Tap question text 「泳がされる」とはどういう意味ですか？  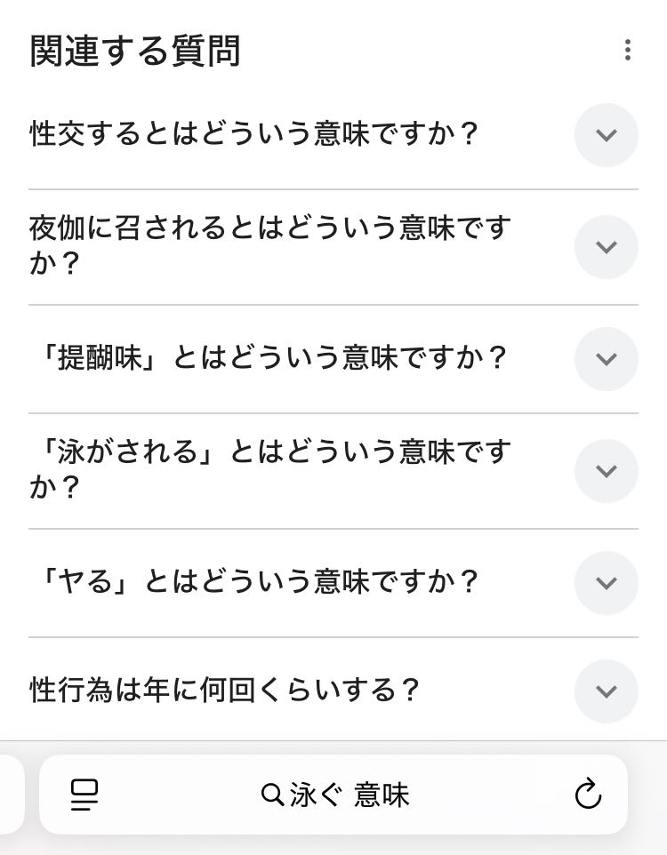click(270, 469)
